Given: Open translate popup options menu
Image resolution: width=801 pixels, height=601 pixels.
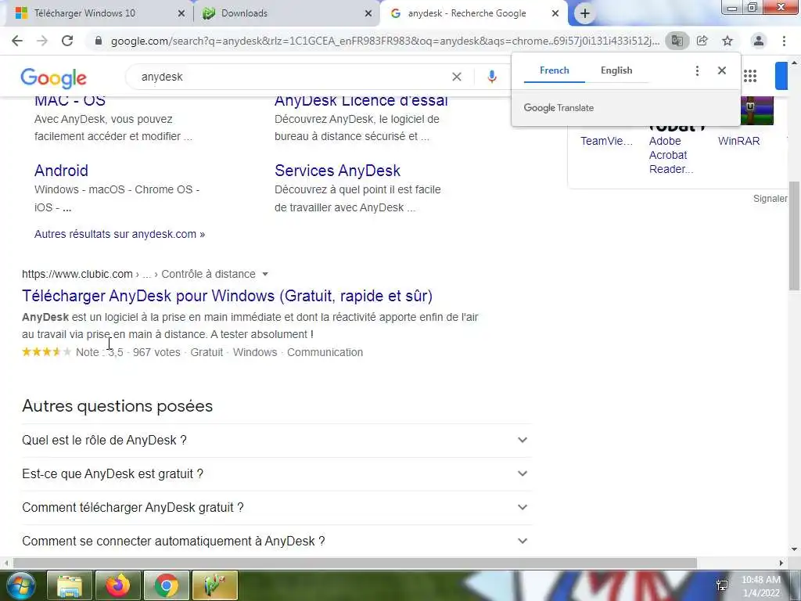Looking at the screenshot, I should (x=697, y=70).
